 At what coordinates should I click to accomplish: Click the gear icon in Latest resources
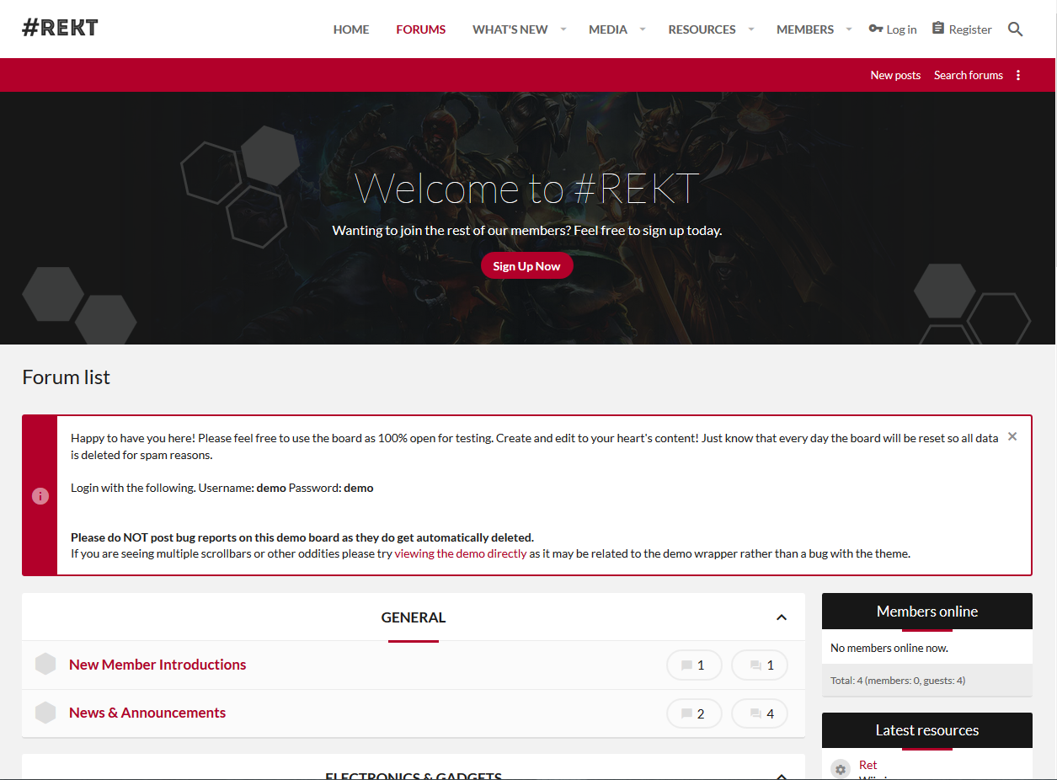click(840, 769)
